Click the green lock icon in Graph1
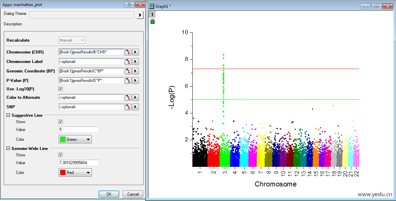The image size is (396, 201). (x=152, y=22)
